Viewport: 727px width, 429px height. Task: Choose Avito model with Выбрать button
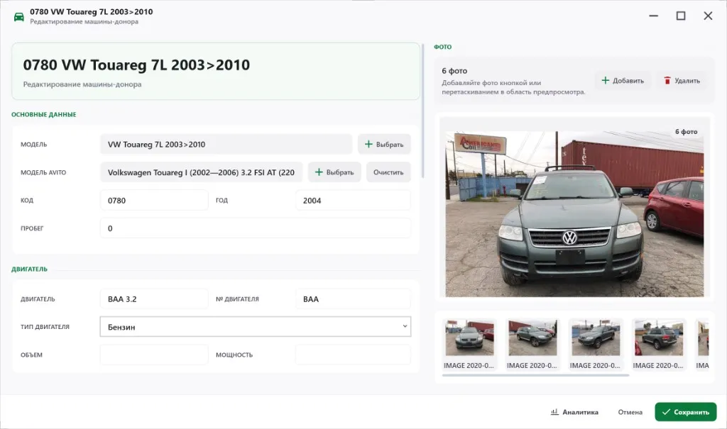point(334,172)
